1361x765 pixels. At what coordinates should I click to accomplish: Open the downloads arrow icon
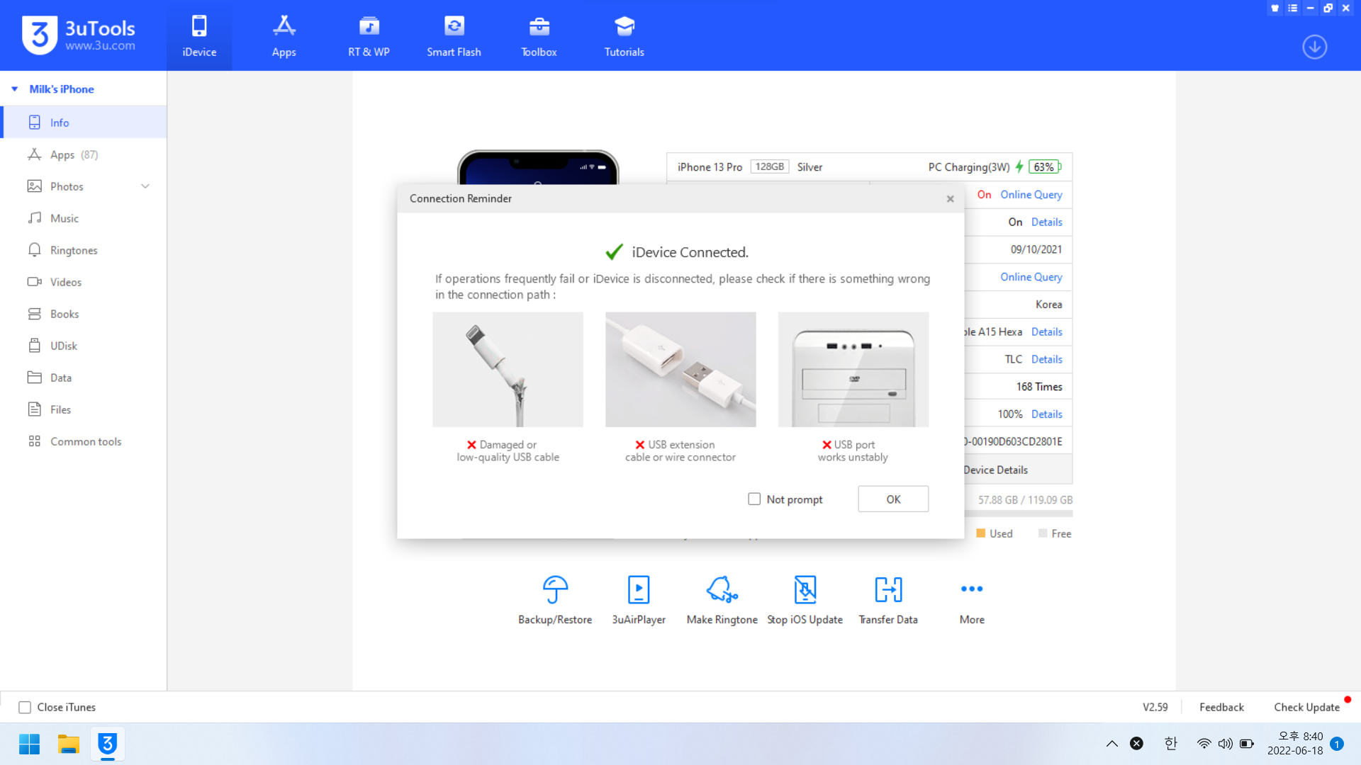click(x=1314, y=47)
